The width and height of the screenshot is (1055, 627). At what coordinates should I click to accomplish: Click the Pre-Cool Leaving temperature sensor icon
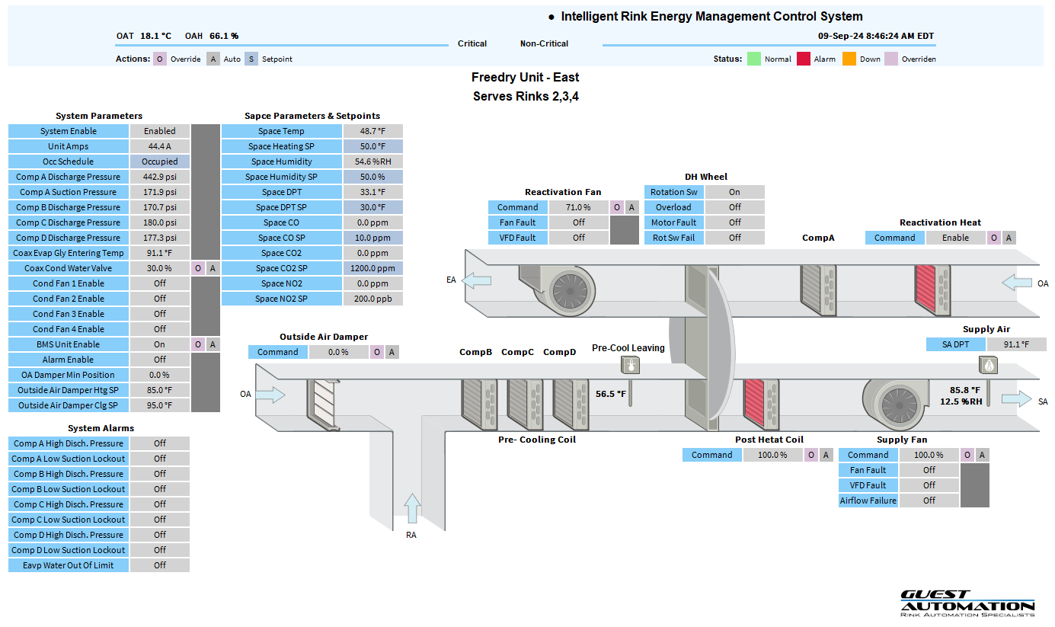[630, 366]
